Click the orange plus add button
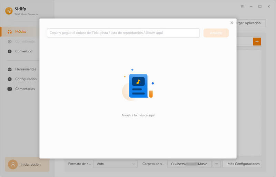The height and width of the screenshot is (177, 276). [x=257, y=42]
